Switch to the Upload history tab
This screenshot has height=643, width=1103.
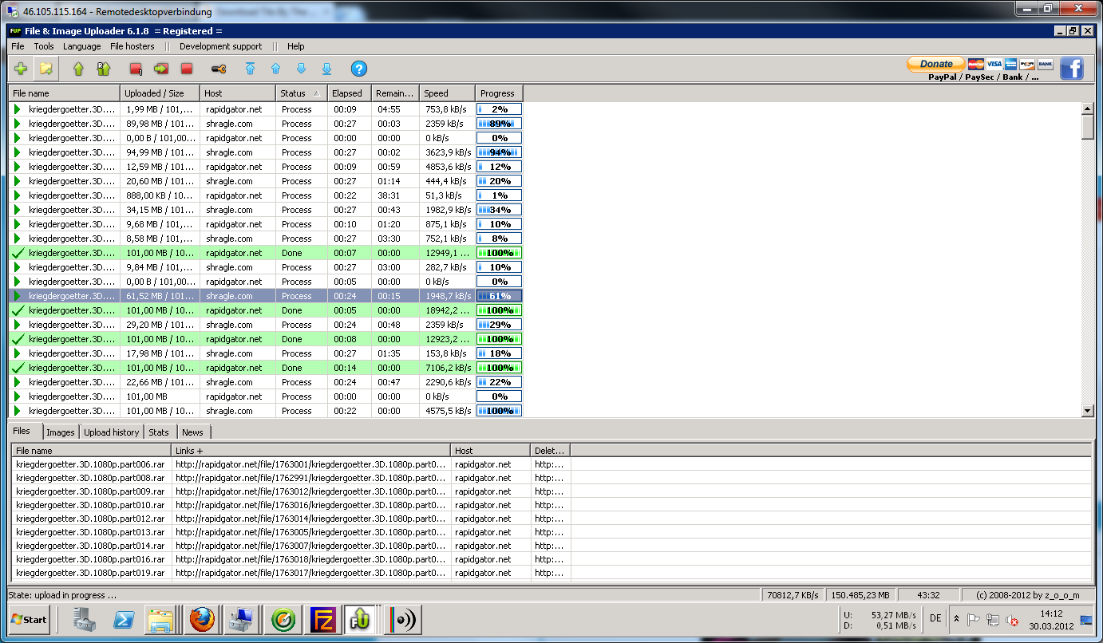click(111, 432)
